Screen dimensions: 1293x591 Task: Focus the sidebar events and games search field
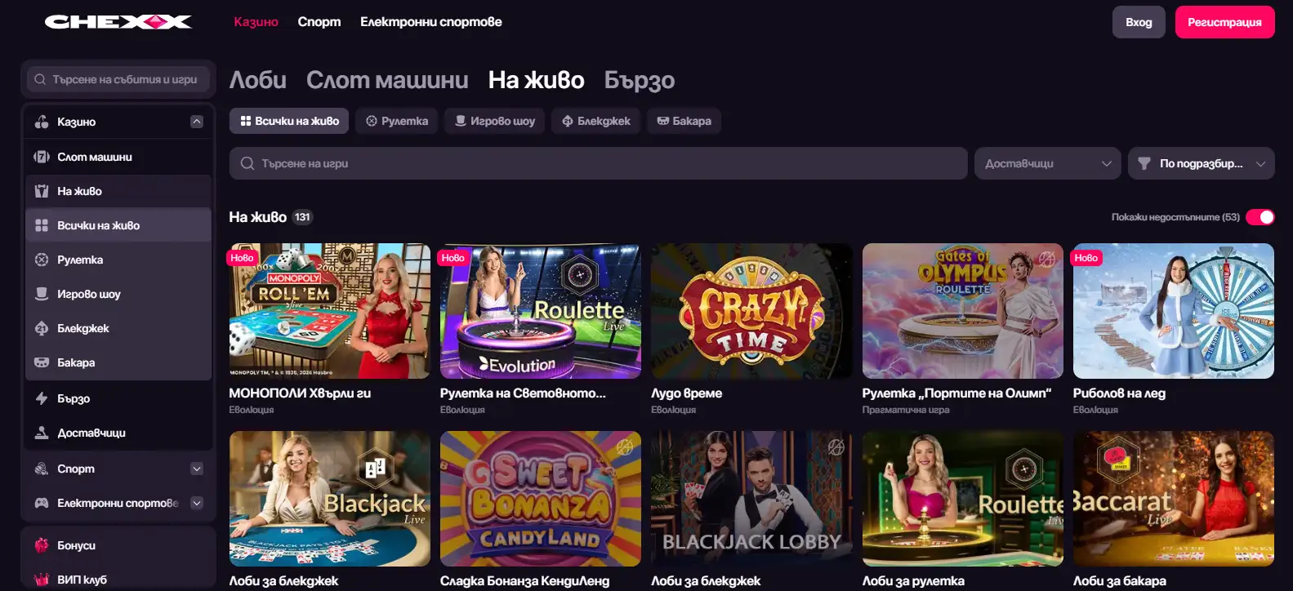[118, 79]
